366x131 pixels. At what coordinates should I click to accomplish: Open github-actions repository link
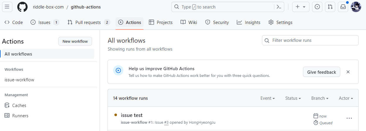pos(86,7)
